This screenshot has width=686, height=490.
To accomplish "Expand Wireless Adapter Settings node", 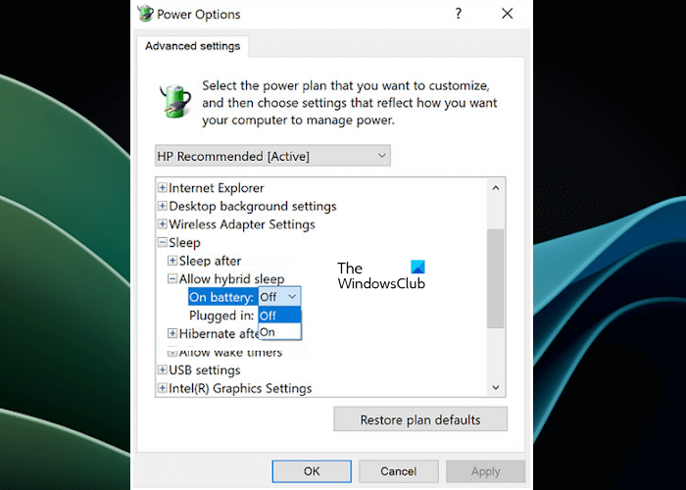I will point(163,224).
